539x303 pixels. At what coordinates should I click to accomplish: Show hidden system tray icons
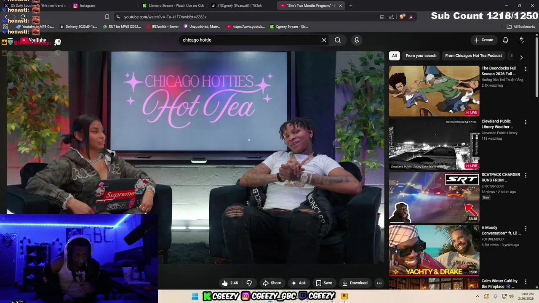(478, 296)
